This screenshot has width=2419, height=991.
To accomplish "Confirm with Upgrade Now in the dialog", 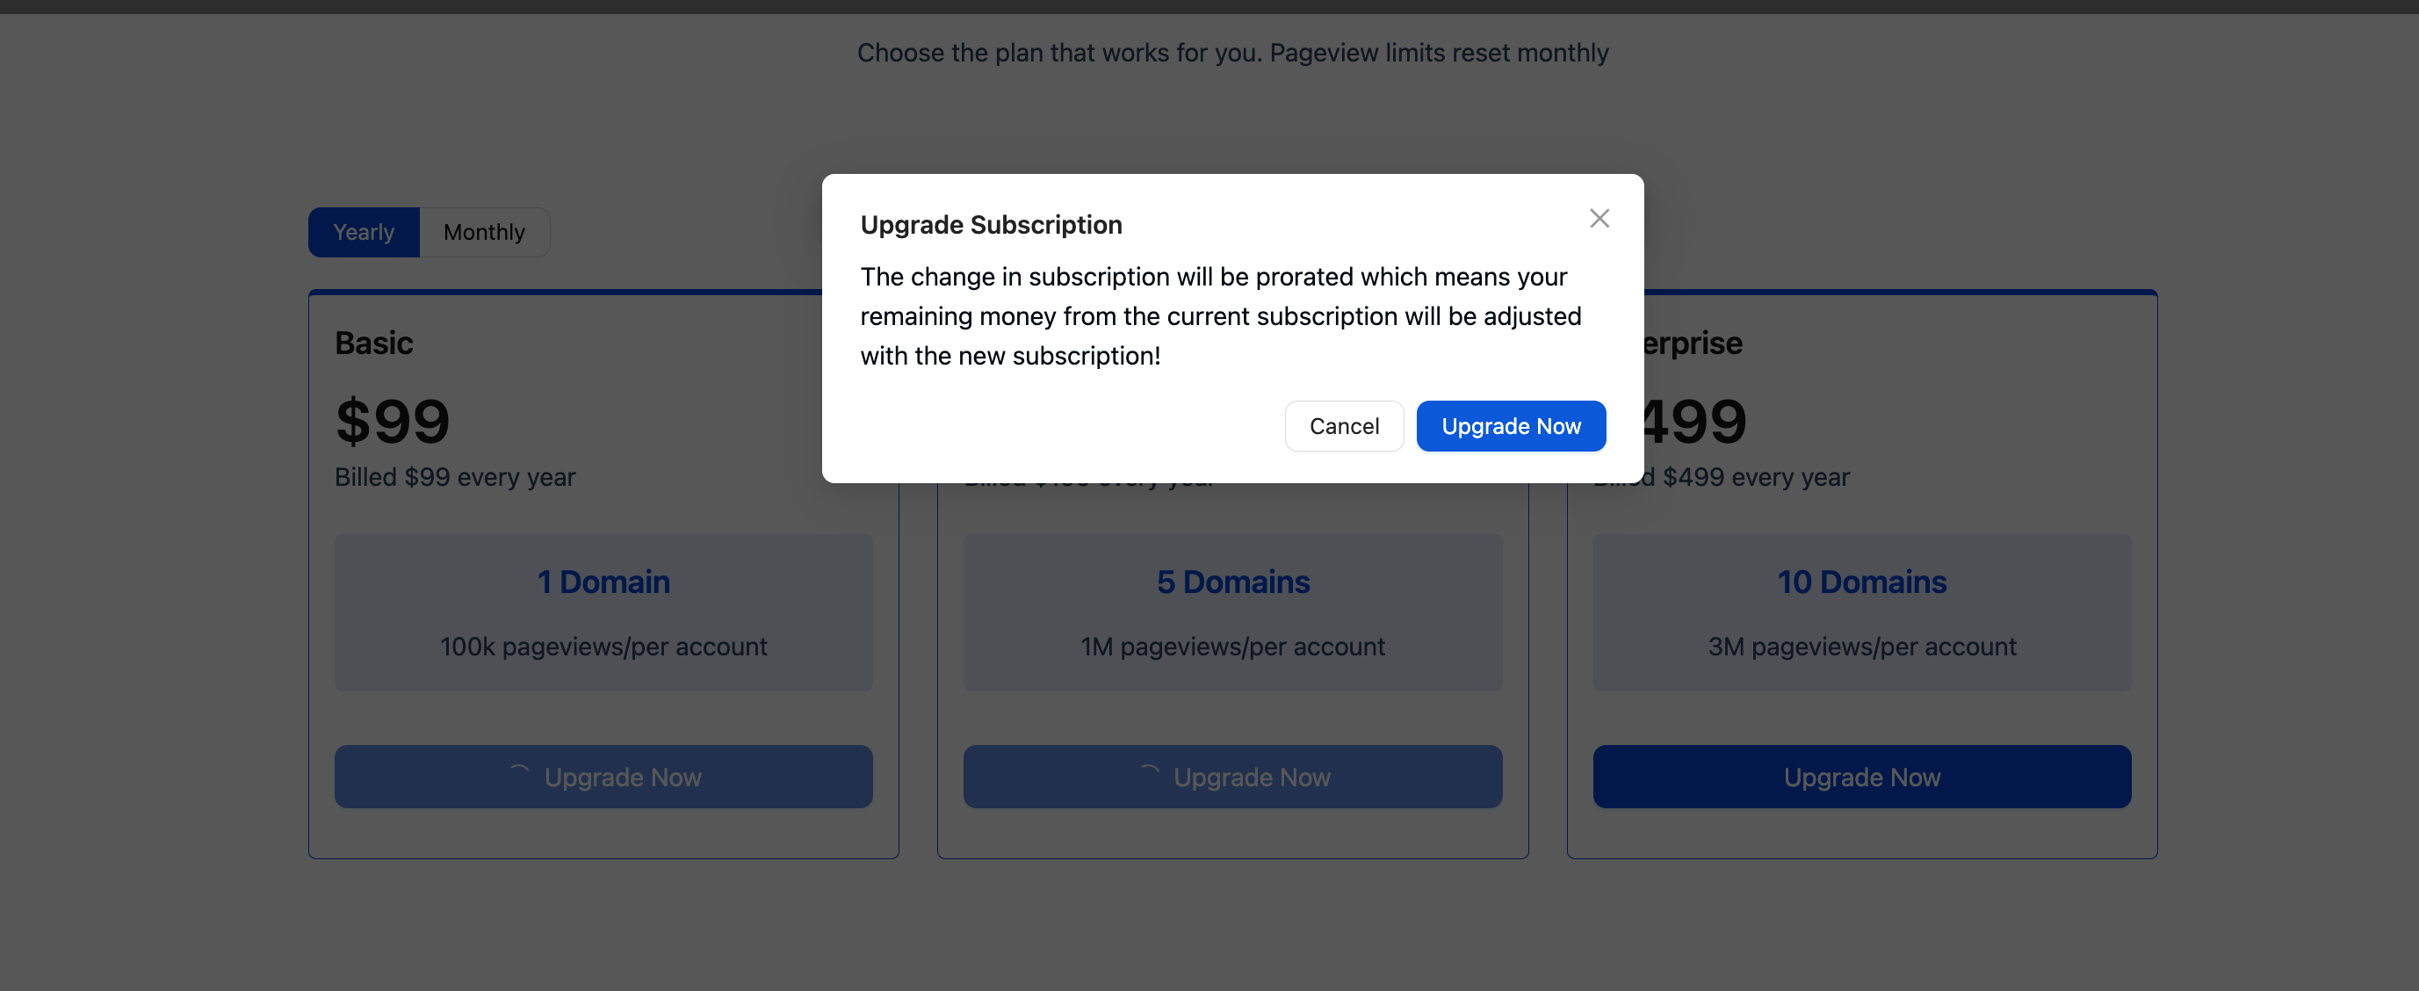I will point(1510,426).
